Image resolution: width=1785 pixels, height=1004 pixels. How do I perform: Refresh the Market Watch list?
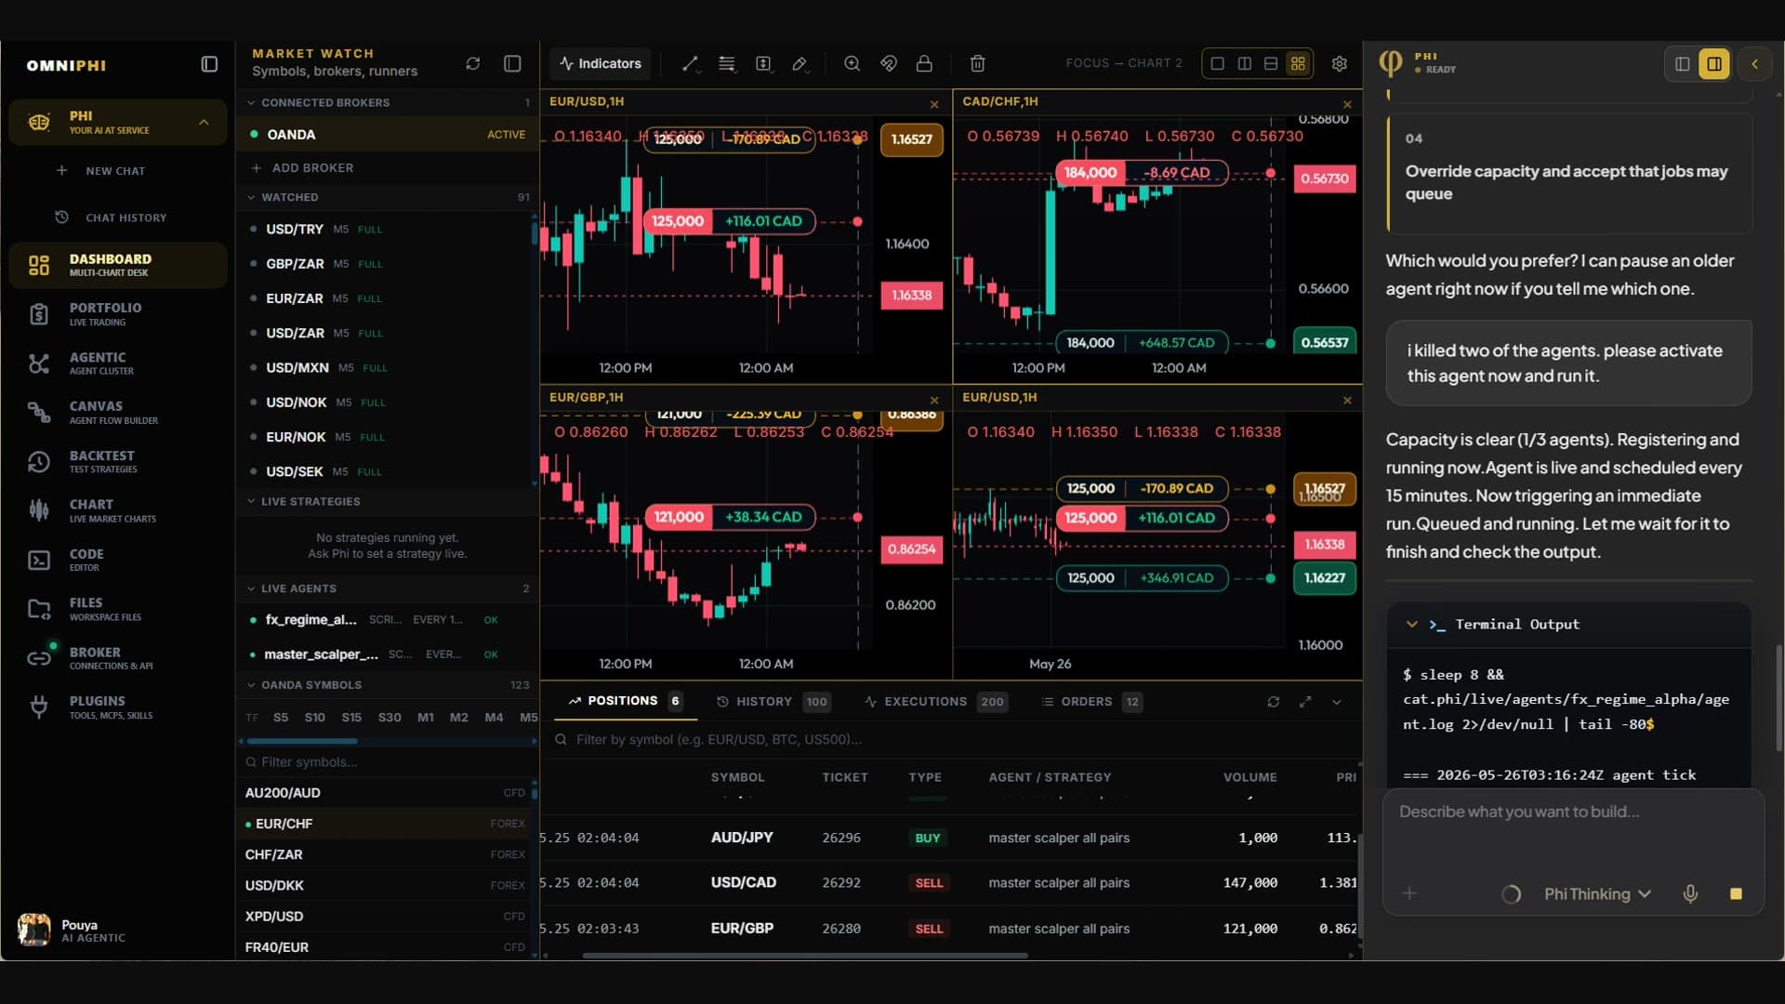(x=473, y=63)
